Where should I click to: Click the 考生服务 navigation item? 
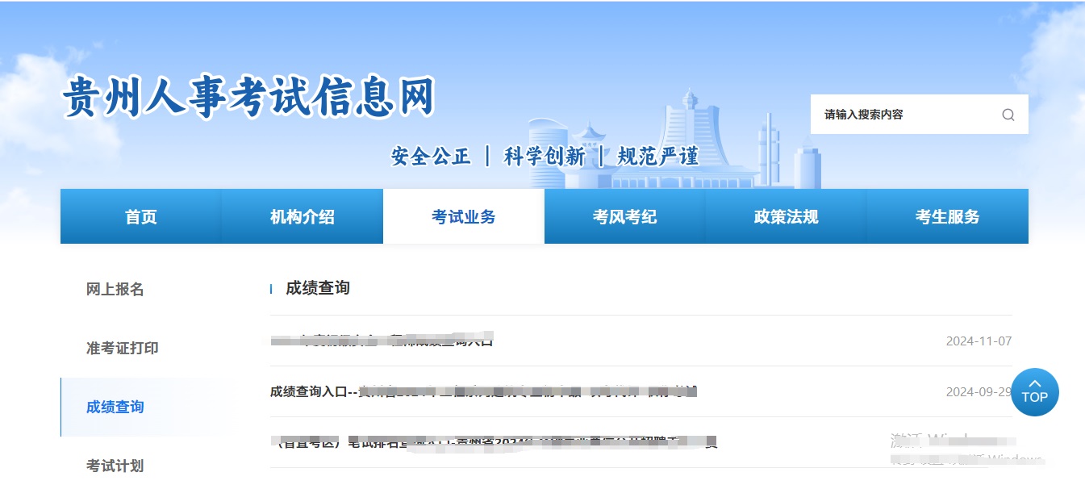tap(947, 216)
